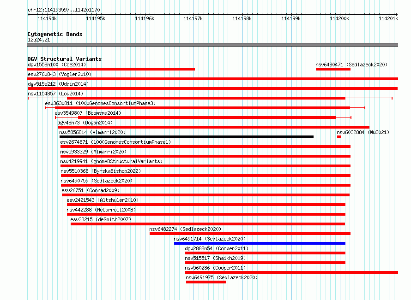Image resolution: width=411 pixels, height=300 pixels.
Task: Select esv2674871 (1000GenomesConsortiumPhase1) label
Action: click(x=115, y=142)
